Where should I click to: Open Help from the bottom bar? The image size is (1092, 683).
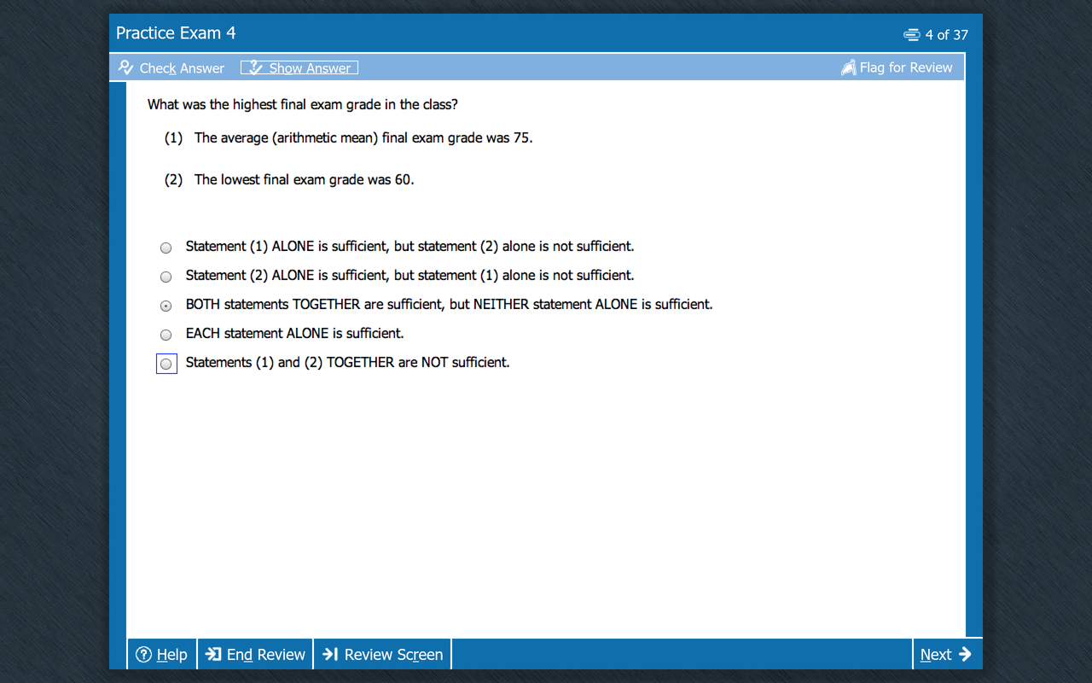point(162,655)
